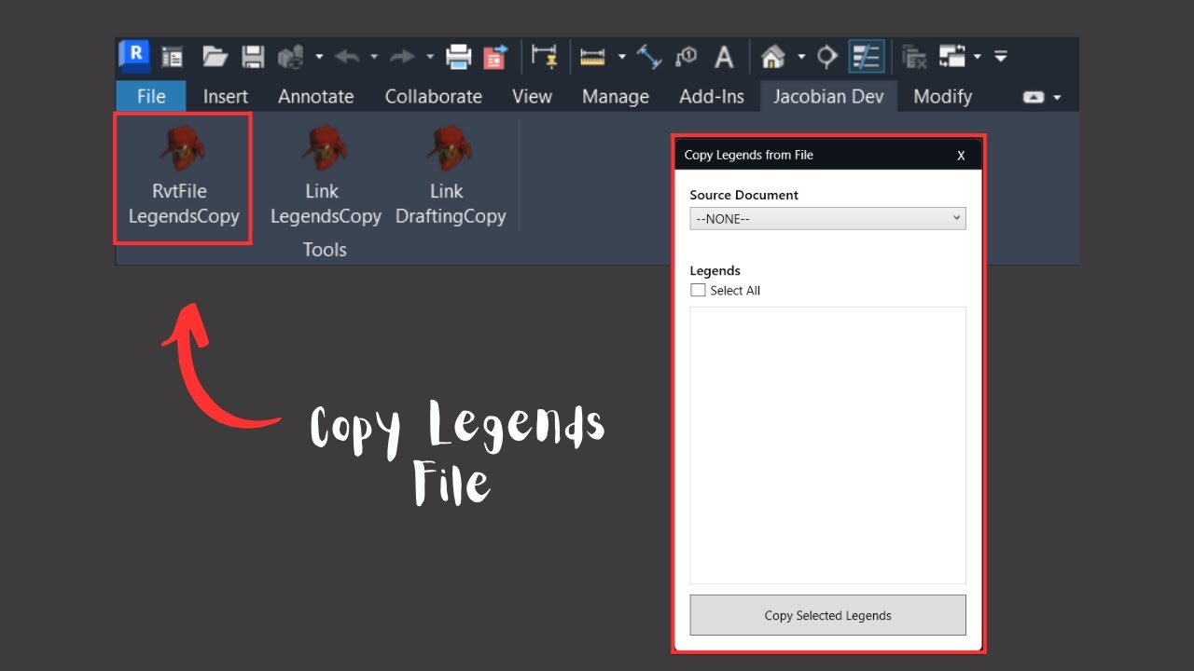Click the Switch Windows icon
Image resolution: width=1194 pixels, height=671 pixels.
click(x=952, y=57)
